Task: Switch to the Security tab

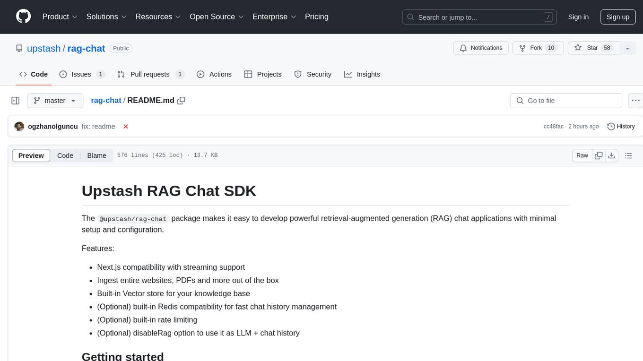Action: coord(313,74)
